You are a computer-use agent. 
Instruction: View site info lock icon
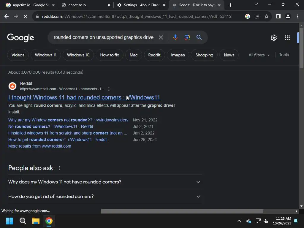coord(37,17)
